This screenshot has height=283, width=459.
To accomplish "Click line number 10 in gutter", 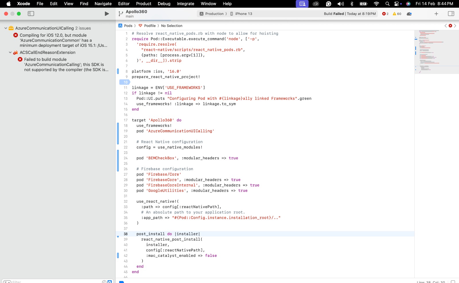I will pyautogui.click(x=125, y=82).
